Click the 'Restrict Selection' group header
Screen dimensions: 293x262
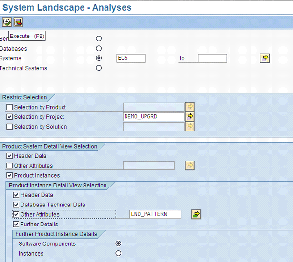(24, 97)
